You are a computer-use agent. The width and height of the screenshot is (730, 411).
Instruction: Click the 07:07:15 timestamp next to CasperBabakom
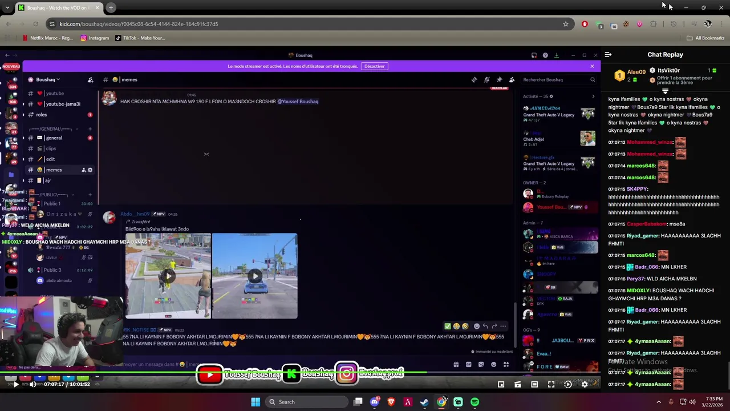coord(617,224)
